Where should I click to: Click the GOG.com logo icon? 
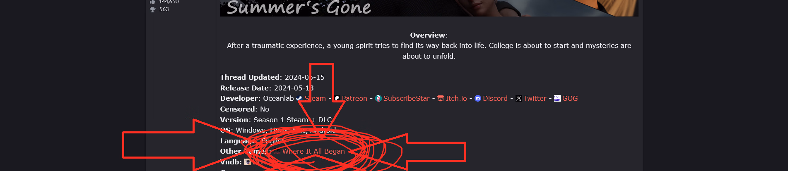(557, 98)
